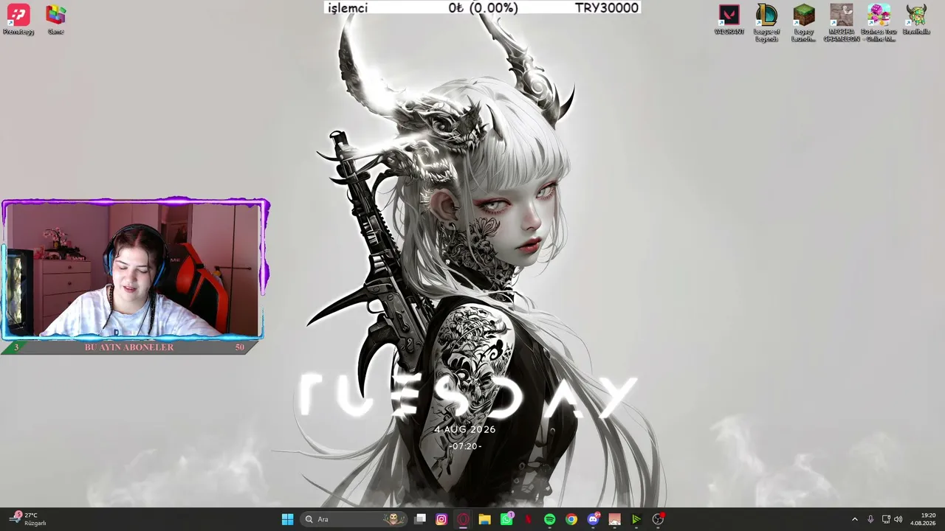
Task: Open the League of Legends shortcut
Action: click(x=766, y=23)
